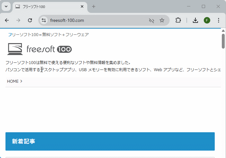
Task: Reload the current page
Action: coord(30,20)
